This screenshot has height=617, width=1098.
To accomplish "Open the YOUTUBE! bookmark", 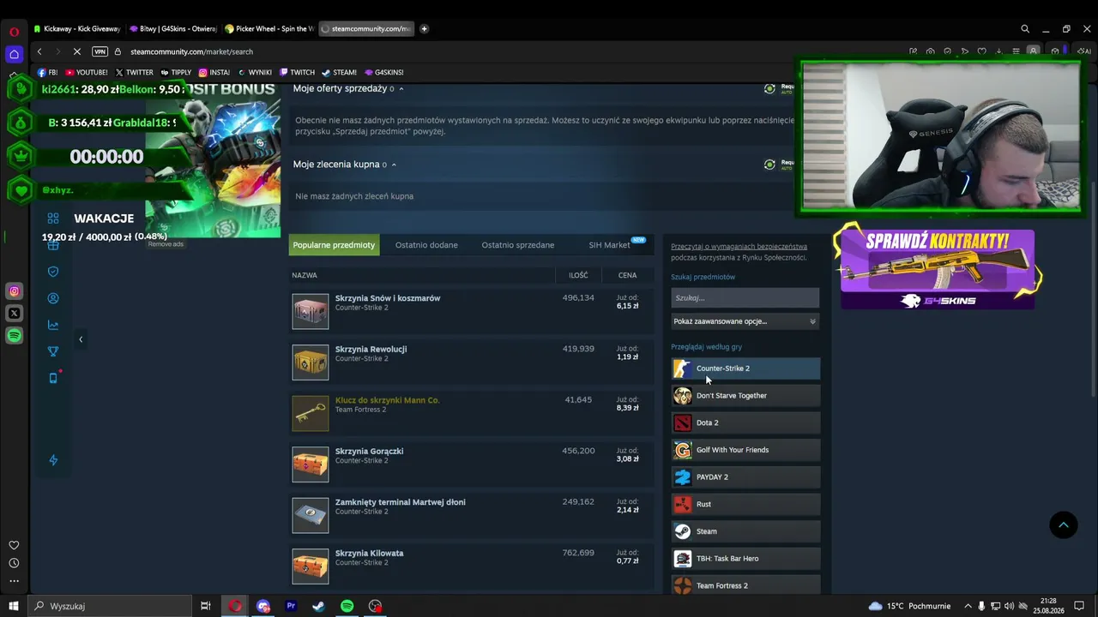I will point(87,73).
